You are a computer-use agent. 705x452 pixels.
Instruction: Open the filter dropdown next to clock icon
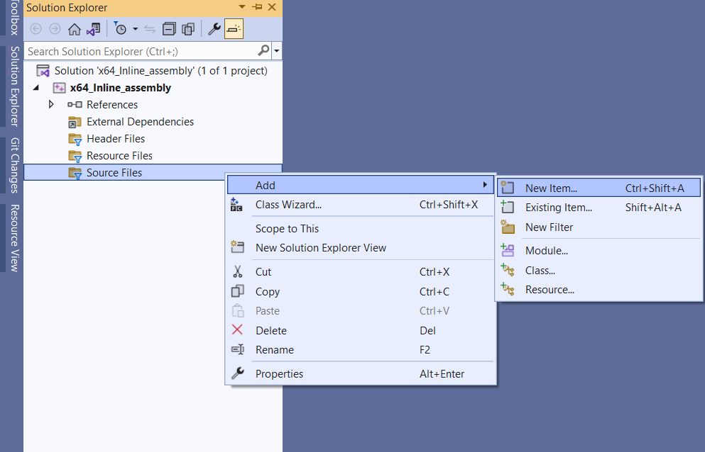[134, 28]
